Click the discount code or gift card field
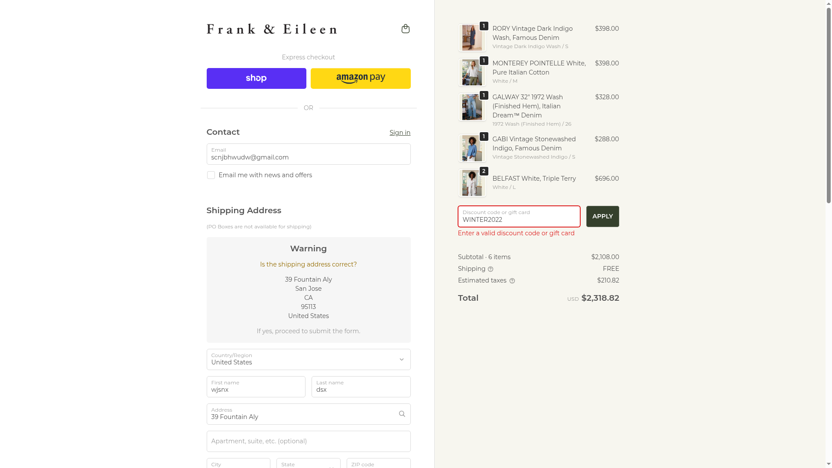Image resolution: width=832 pixels, height=468 pixels. coord(519,216)
